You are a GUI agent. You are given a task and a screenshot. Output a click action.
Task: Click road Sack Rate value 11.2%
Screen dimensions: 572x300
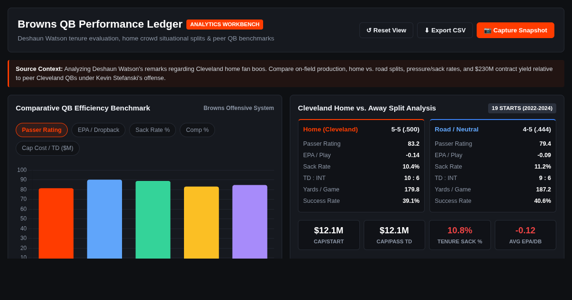(x=542, y=167)
